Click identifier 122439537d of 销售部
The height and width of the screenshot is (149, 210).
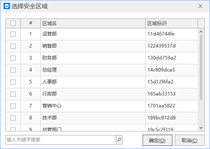pos(161,46)
